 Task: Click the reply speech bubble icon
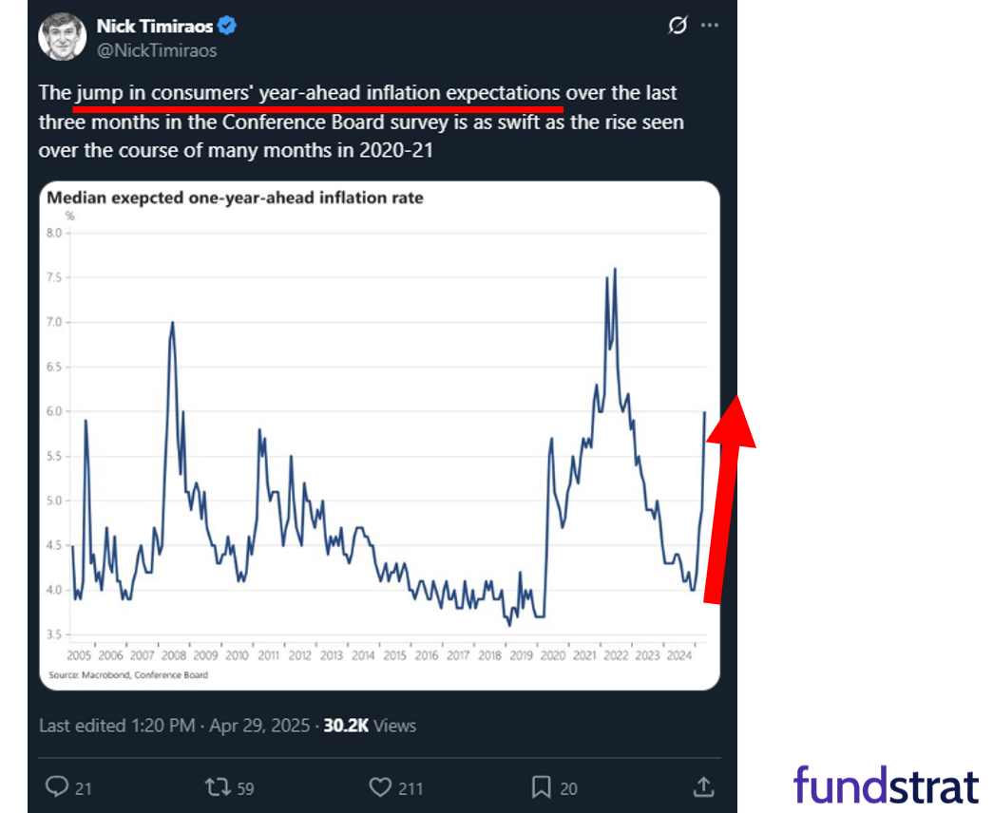tap(57, 787)
